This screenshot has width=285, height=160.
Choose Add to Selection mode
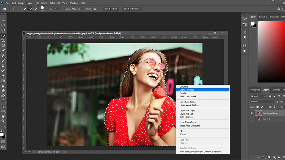[x=30, y=9]
